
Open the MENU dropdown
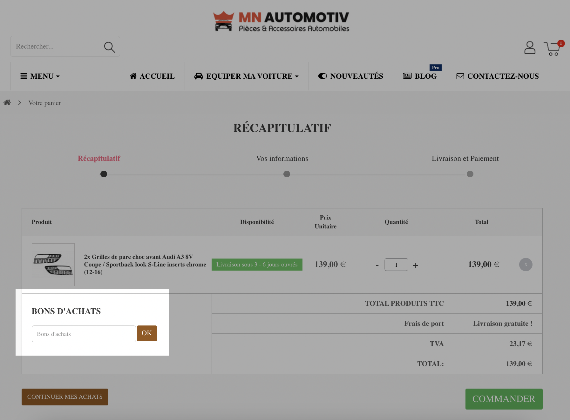tap(40, 76)
